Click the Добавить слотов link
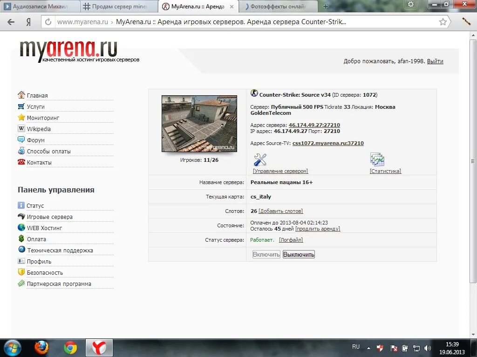Image resolution: width=477 pixels, height=357 pixels. point(280,211)
